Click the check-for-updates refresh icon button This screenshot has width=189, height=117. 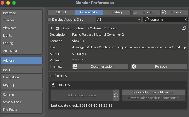tap(116, 95)
